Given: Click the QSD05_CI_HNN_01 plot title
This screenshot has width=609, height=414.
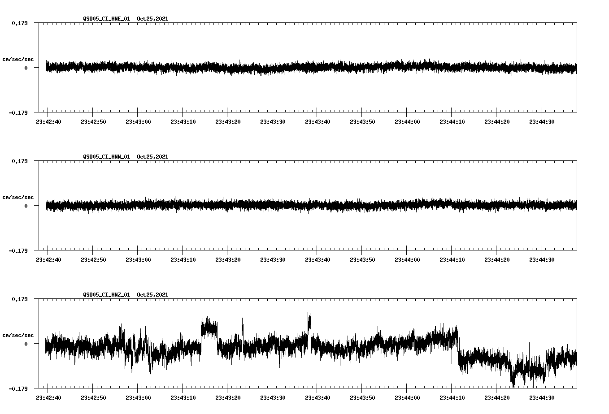Looking at the screenshot, I should [x=107, y=157].
